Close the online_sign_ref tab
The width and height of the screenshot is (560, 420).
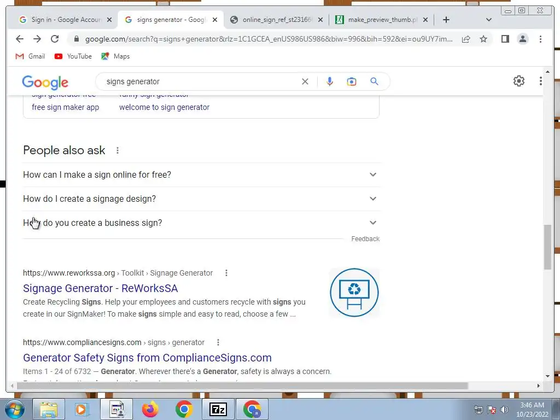click(320, 20)
